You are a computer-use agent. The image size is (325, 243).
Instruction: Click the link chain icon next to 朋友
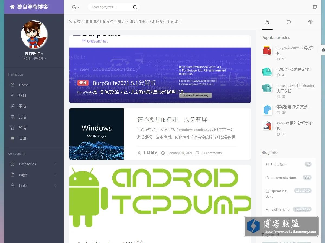click(12, 106)
